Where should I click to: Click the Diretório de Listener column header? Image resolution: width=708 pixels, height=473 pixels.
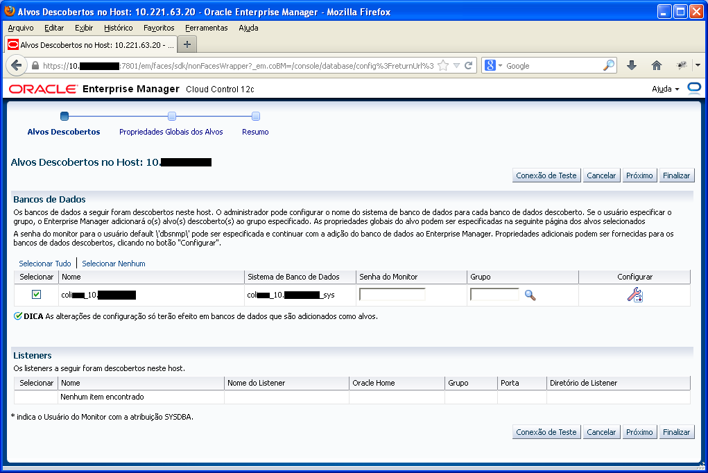click(x=618, y=383)
